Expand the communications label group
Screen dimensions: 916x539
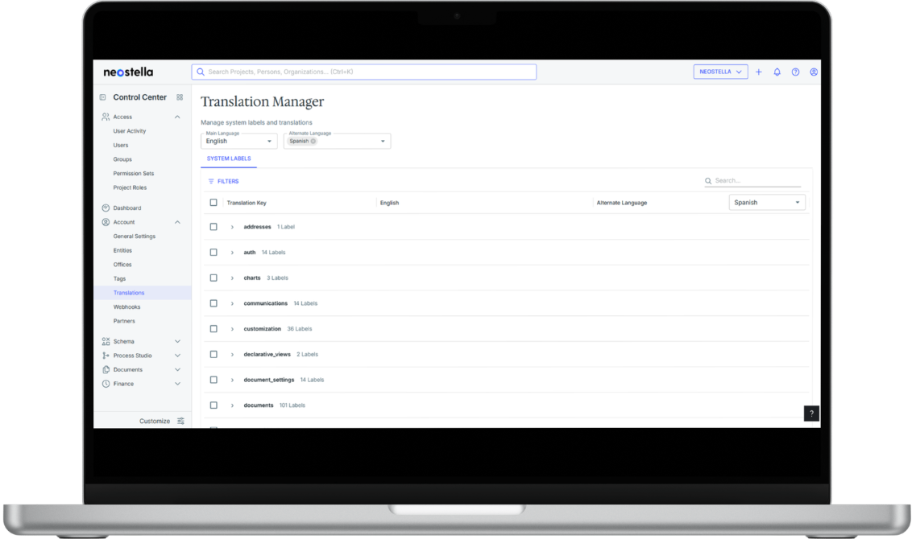click(x=232, y=303)
